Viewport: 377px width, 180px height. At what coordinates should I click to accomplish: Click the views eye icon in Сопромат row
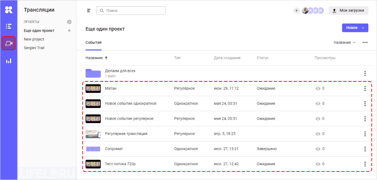click(318, 149)
